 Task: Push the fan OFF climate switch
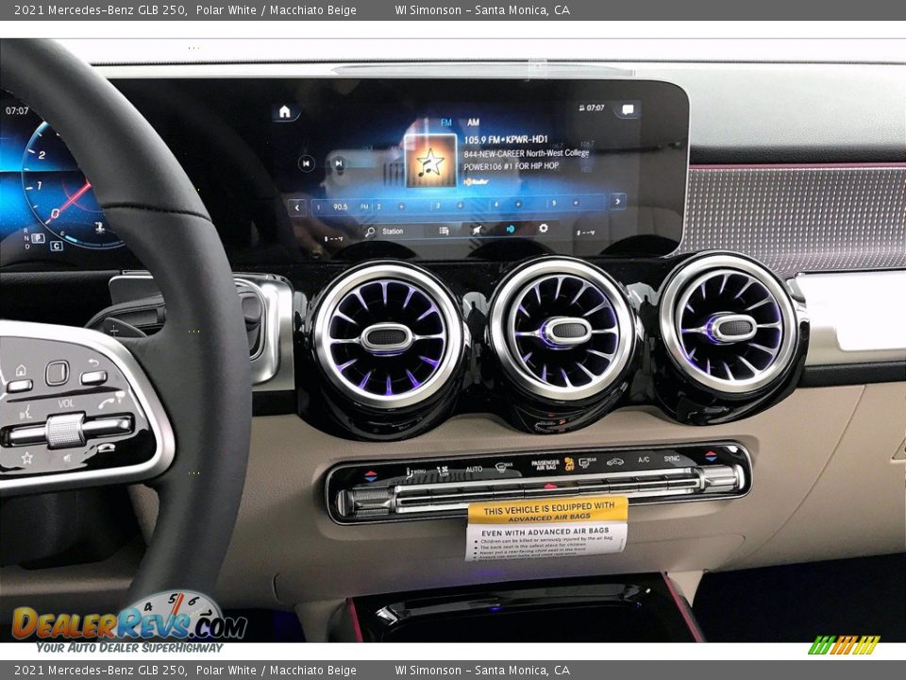(444, 471)
